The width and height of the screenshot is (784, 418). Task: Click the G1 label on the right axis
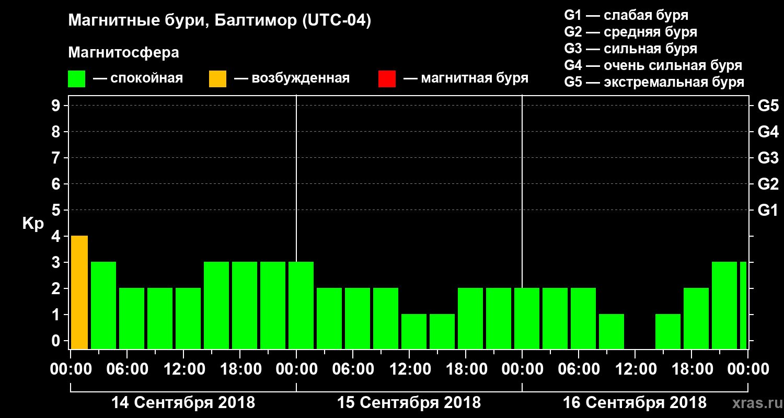click(x=768, y=211)
